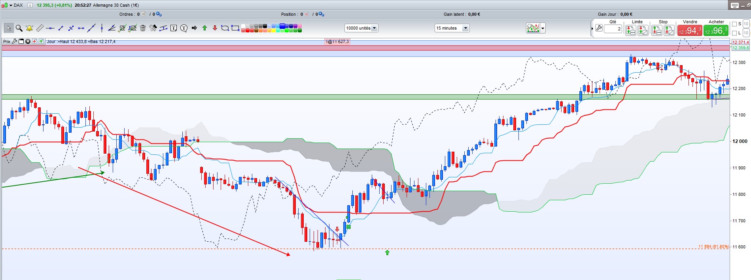Open the Ordres settings gear icon
Viewport: 751px width, 280px height.
(159, 14)
